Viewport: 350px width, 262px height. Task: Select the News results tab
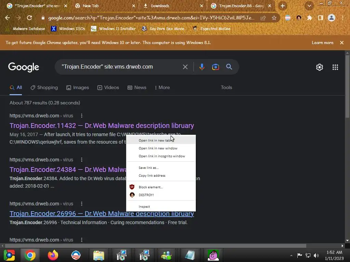coord(137,88)
